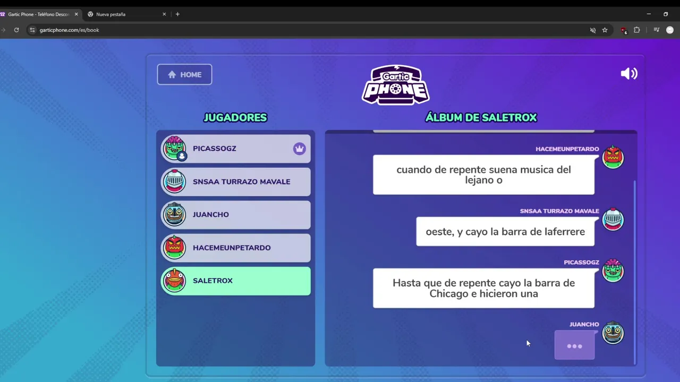Image resolution: width=680 pixels, height=382 pixels.
Task: Click the muted site sound icon
Action: pyautogui.click(x=593, y=30)
